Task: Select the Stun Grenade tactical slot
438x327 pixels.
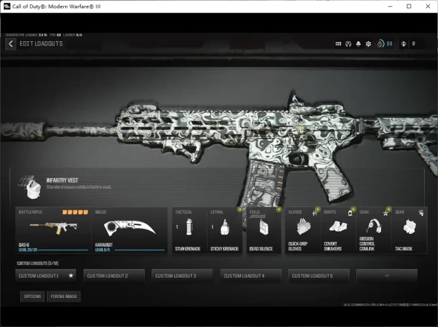Action: point(189,231)
